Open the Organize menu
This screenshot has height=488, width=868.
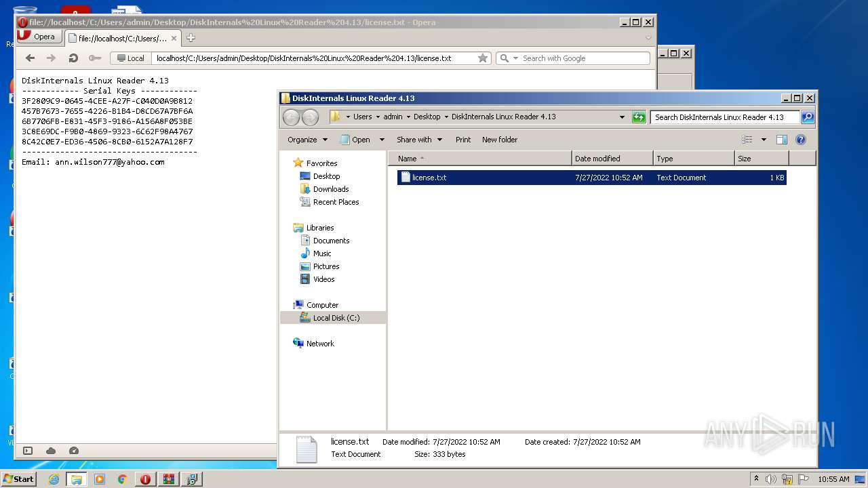coord(307,140)
